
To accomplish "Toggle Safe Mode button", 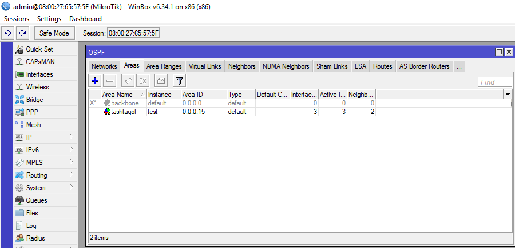I will tap(54, 33).
